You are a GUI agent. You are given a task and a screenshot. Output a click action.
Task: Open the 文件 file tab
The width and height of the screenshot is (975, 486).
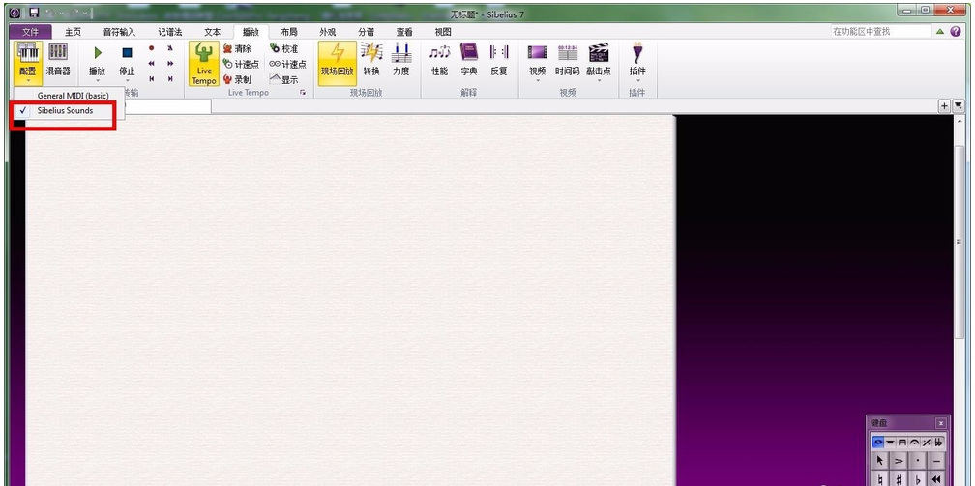[30, 32]
